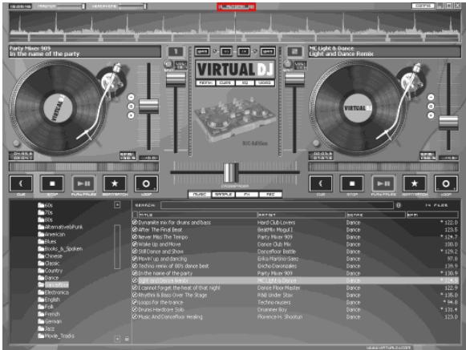Click the folder tree scrollbar thumb
The width and height of the screenshot is (466, 350).
point(117,247)
